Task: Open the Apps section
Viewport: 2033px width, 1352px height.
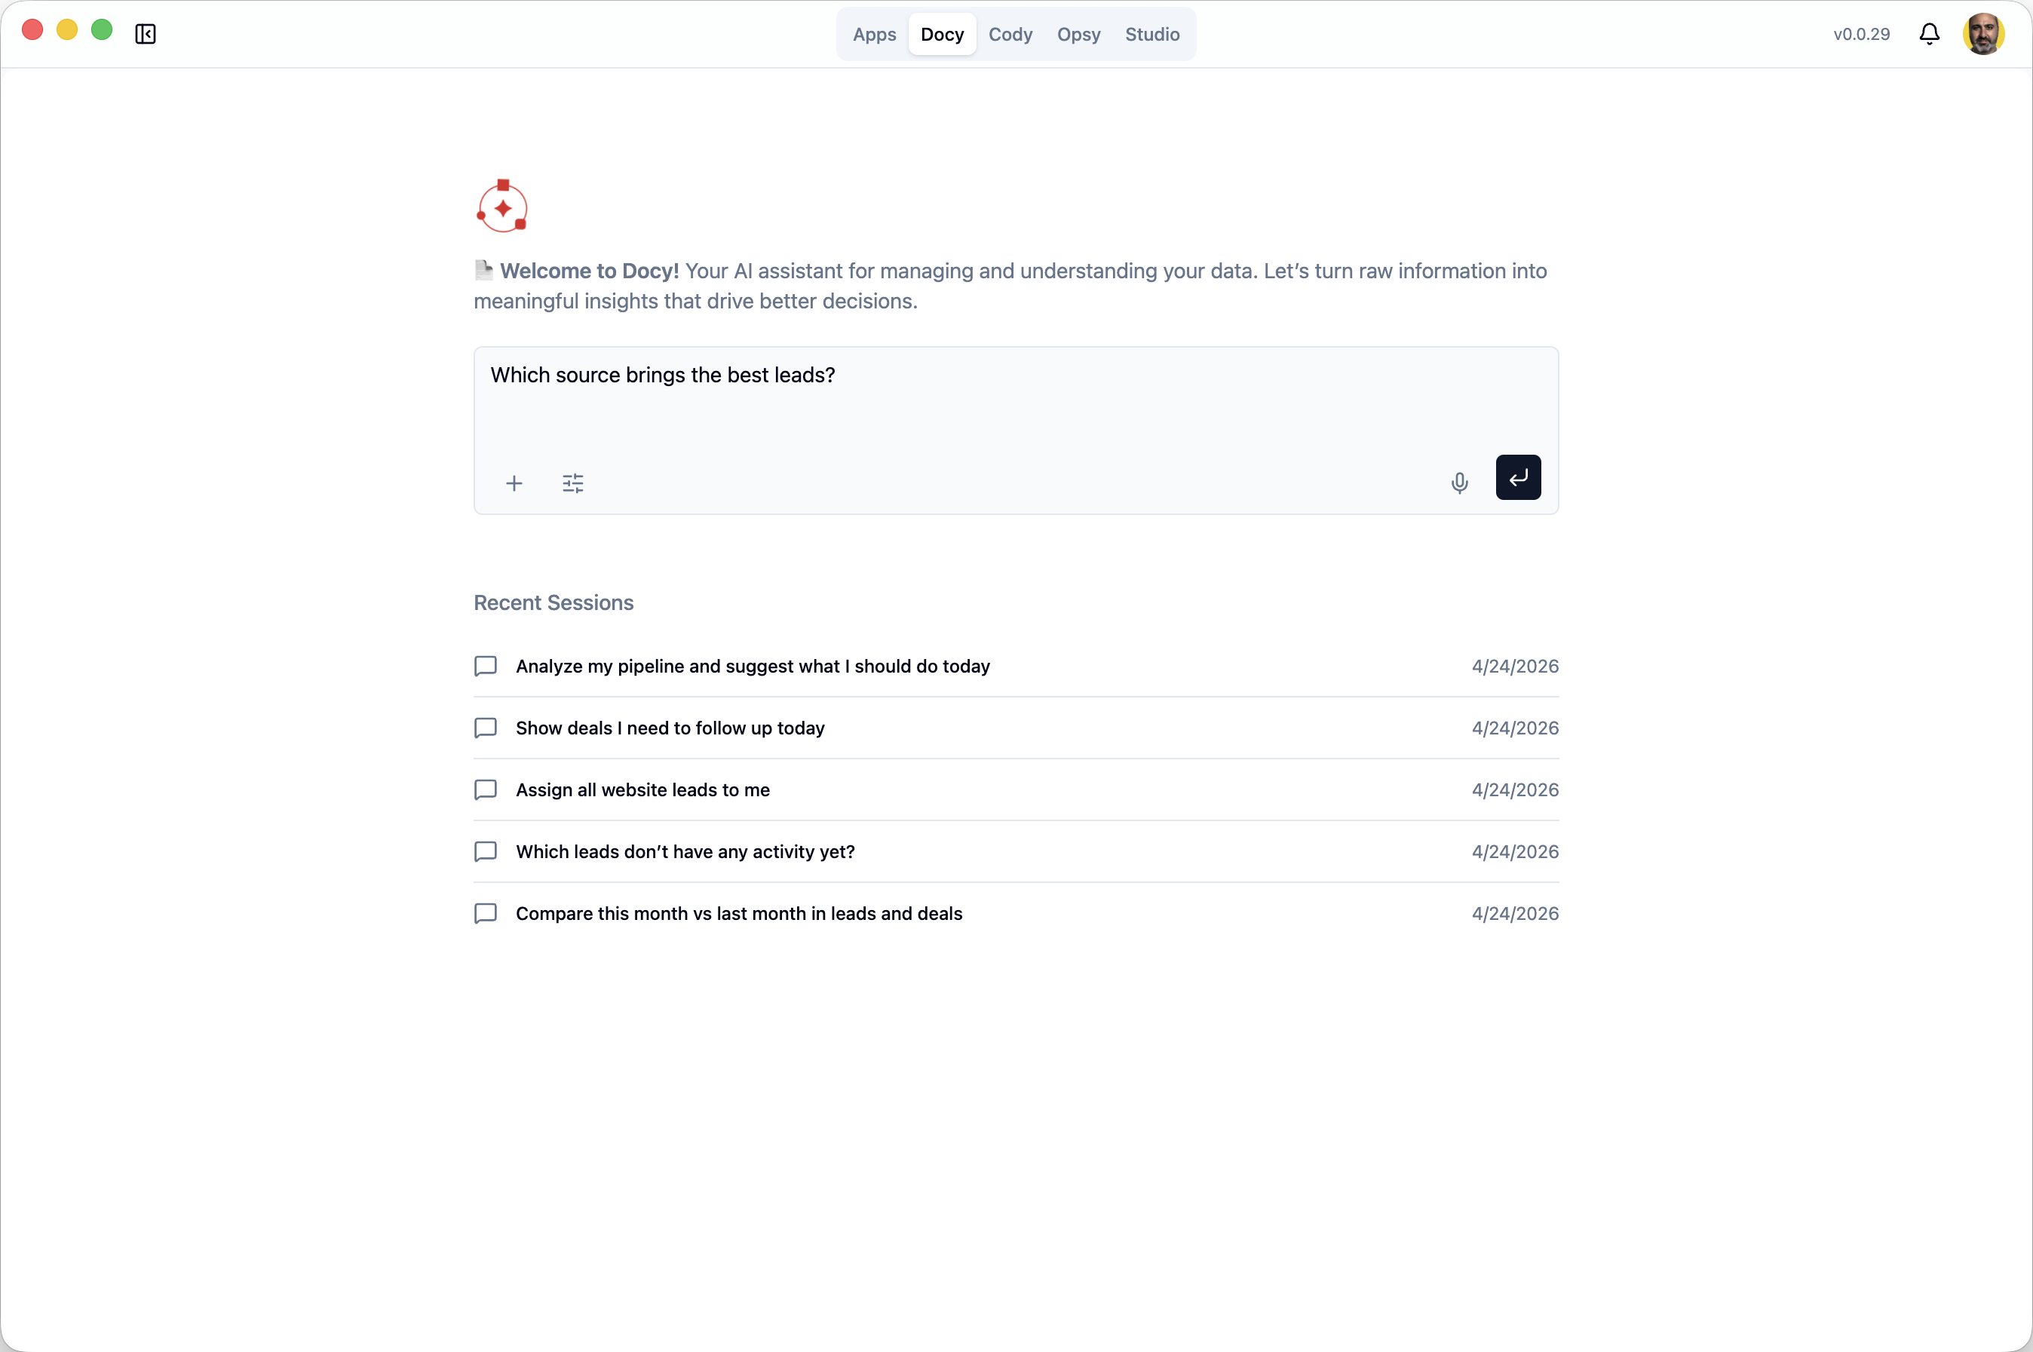Action: click(873, 35)
